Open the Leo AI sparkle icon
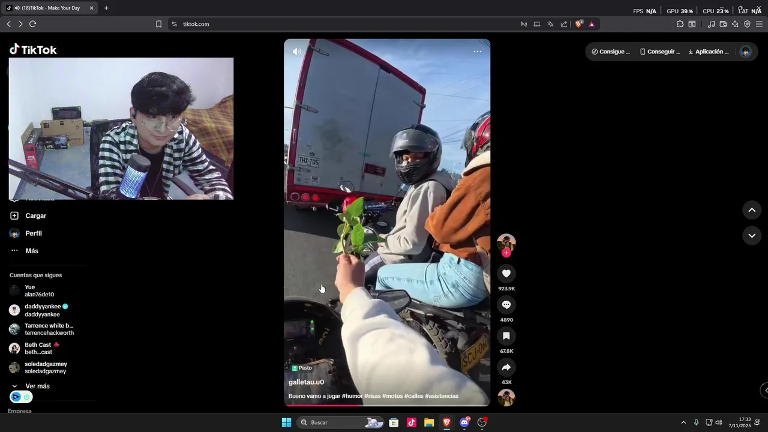Viewport: 768px width, 432px height. point(735,24)
